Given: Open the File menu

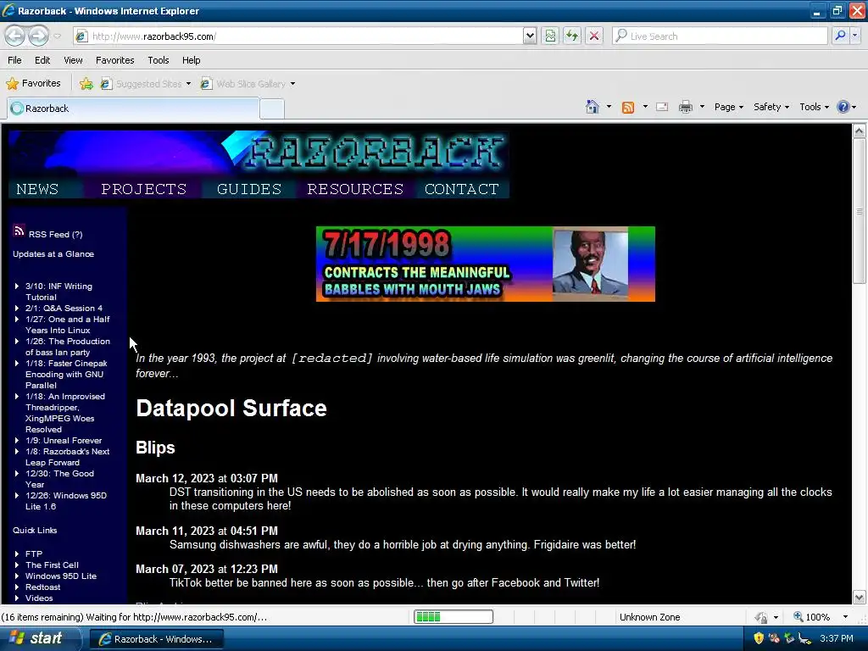Looking at the screenshot, I should (14, 60).
